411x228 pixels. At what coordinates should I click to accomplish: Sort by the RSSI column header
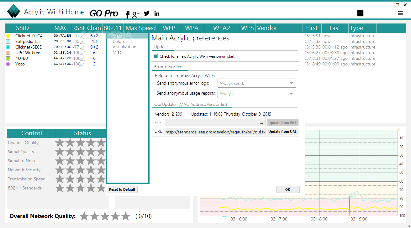(78, 28)
